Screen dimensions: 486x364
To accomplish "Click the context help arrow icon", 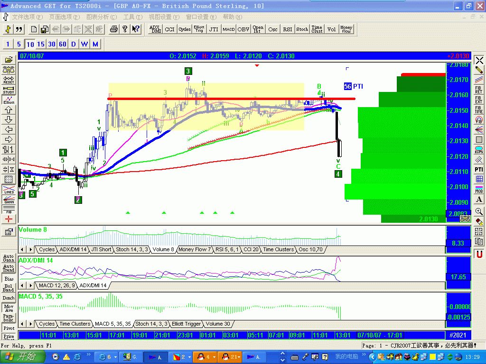I will (136, 29).
